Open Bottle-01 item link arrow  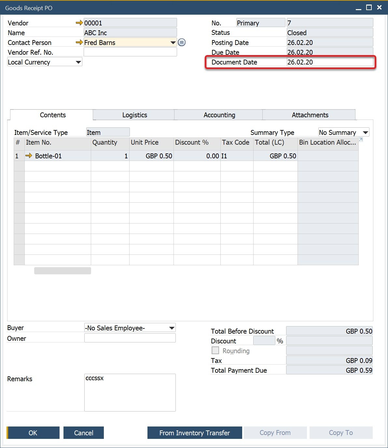point(29,156)
